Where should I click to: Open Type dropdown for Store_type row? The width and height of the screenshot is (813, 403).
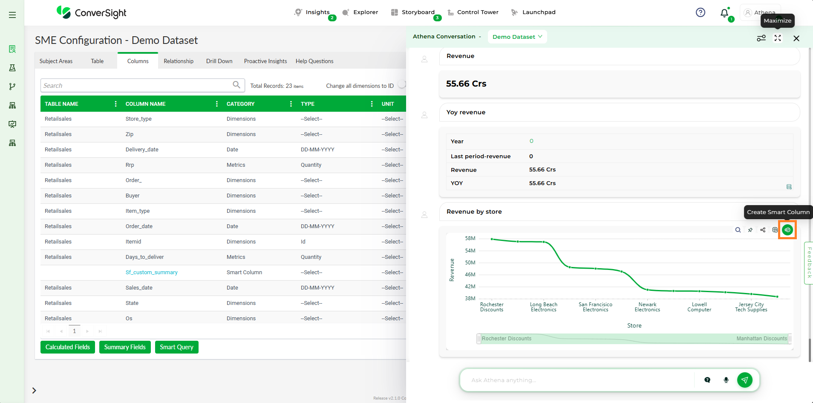tap(311, 119)
